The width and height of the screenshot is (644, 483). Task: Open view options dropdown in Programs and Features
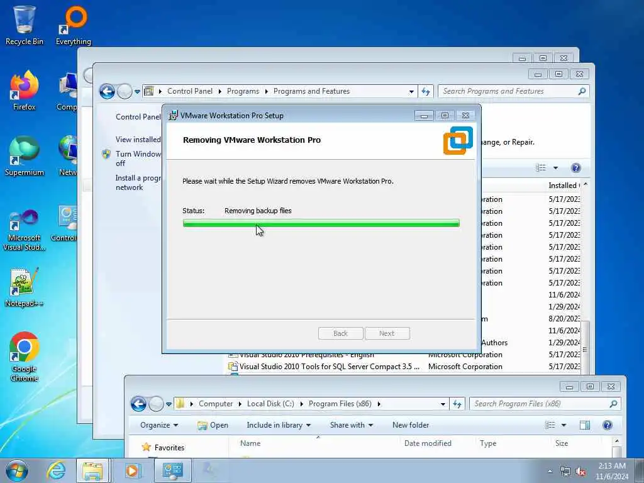[x=556, y=167]
